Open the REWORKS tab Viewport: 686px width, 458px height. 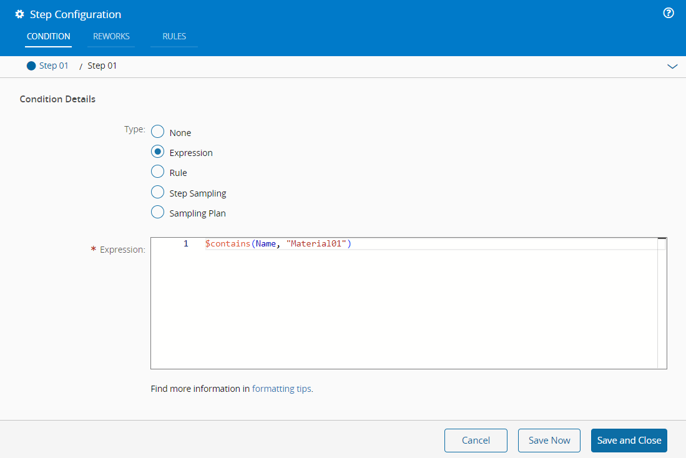pos(111,36)
